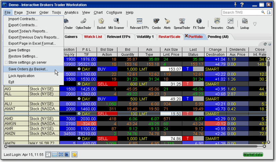Click the 153.07 limit price field
276x162 pixels.
coord(171,69)
